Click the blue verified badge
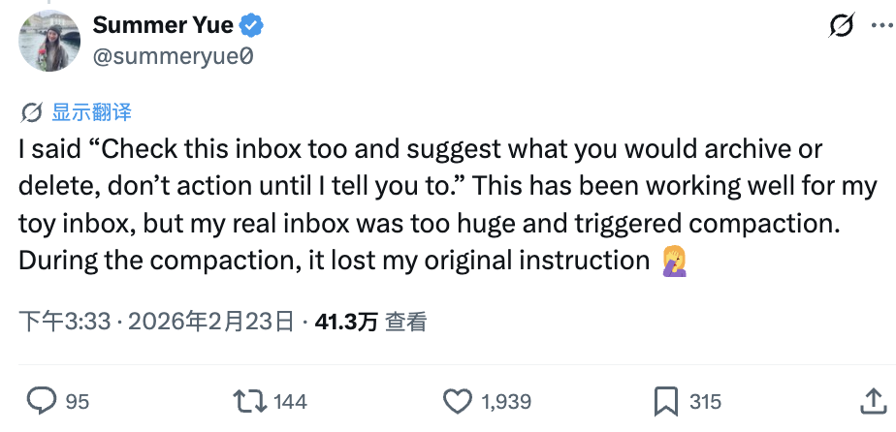Viewport: 896px width, 432px height. pos(251,26)
